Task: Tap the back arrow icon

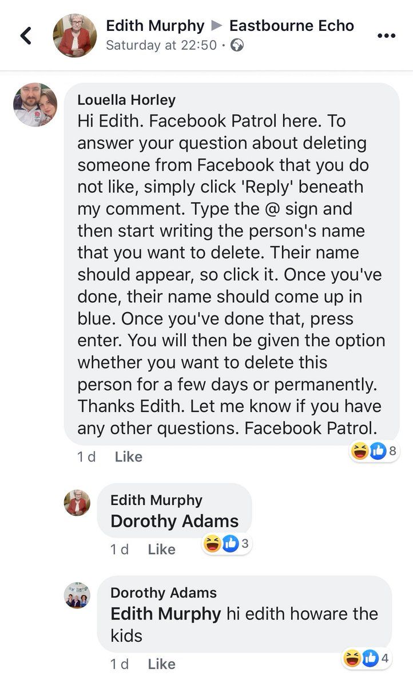Action: (25, 35)
